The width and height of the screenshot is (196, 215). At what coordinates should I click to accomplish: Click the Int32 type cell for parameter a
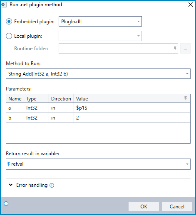[36, 108]
